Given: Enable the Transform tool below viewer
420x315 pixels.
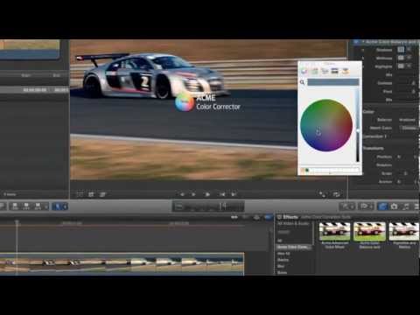Looking at the screenshot, I should coord(80,194).
